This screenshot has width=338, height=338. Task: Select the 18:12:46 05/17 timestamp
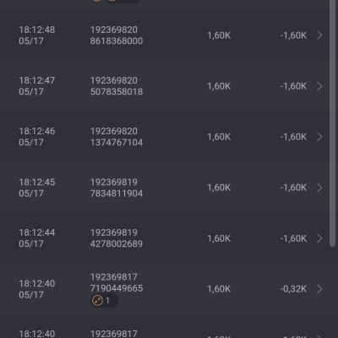coord(37,137)
